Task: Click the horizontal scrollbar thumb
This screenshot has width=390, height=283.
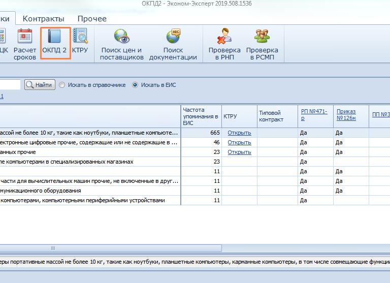Action: point(111,248)
